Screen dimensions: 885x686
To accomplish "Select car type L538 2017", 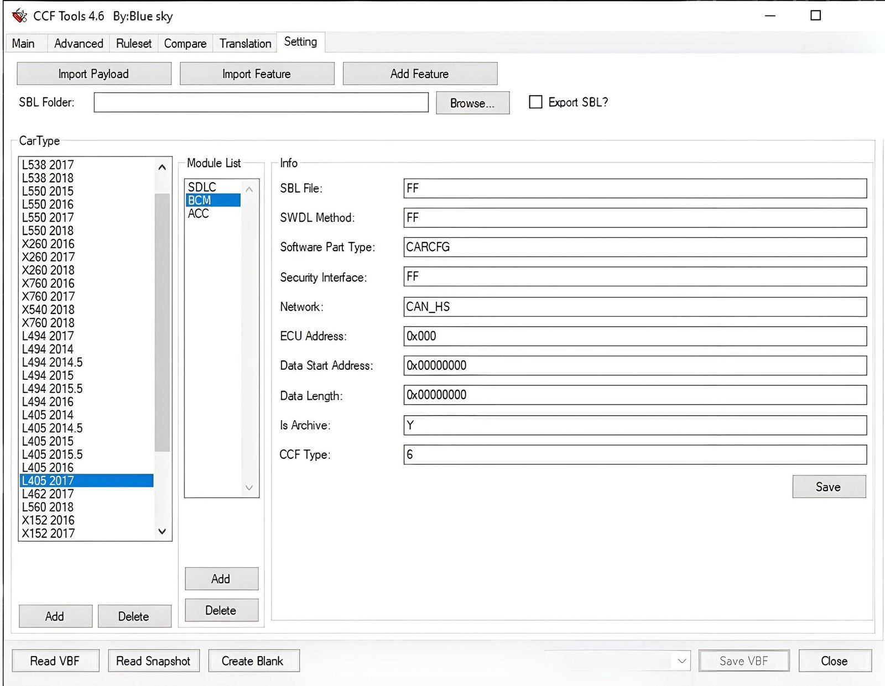I will pos(87,165).
